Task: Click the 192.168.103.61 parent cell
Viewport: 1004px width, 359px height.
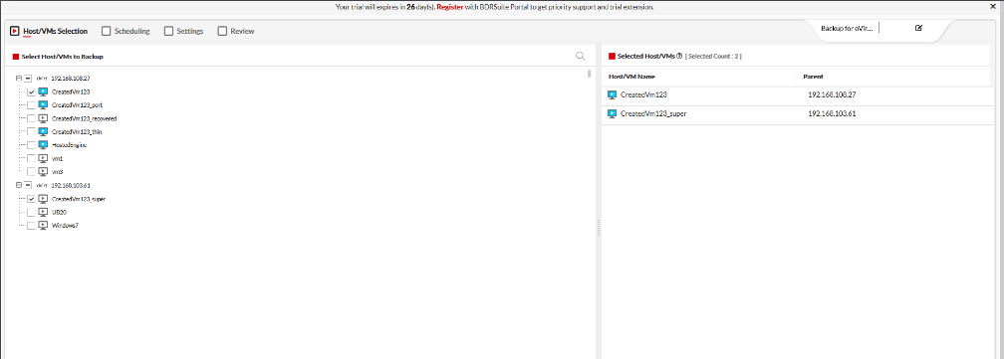Action: point(832,113)
